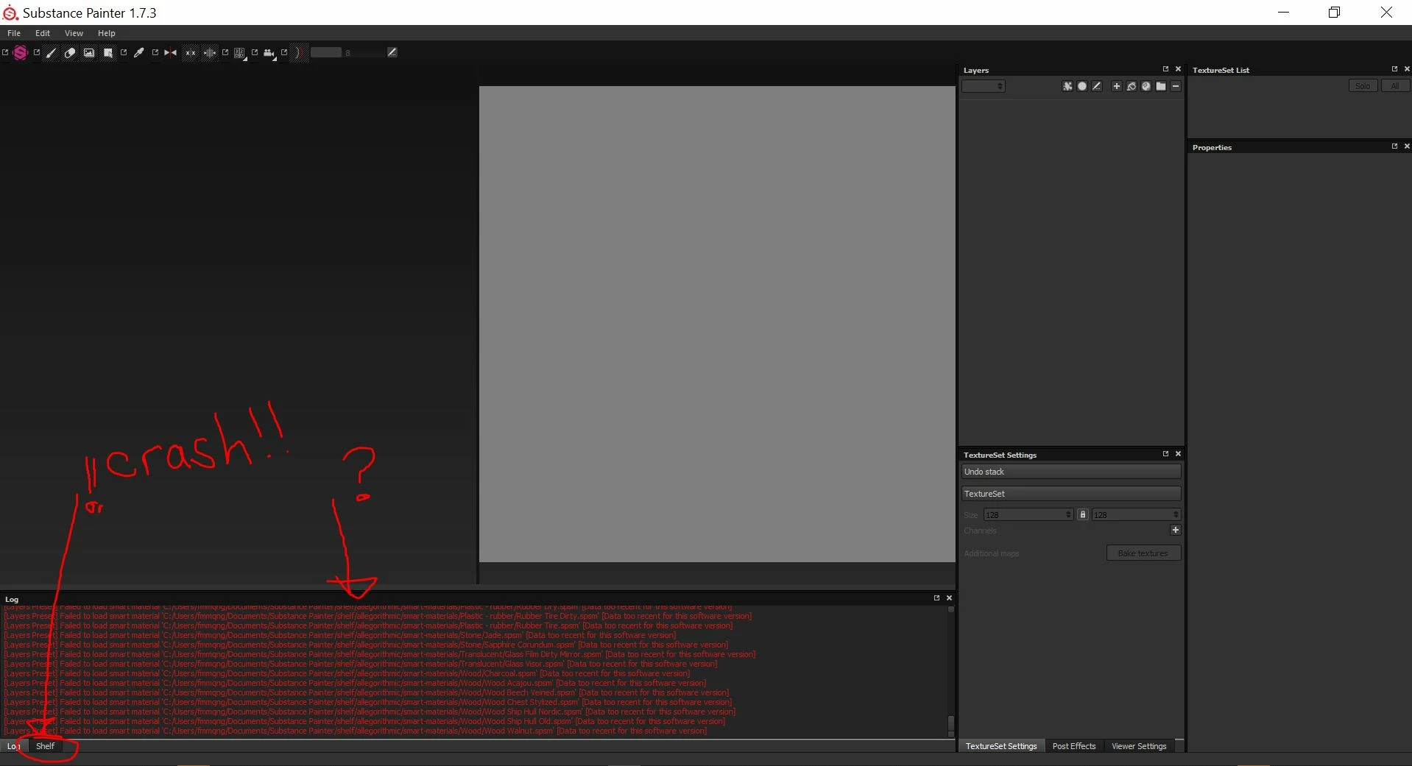The height and width of the screenshot is (766, 1412).
Task: Undock the Properties panel
Action: coord(1394,146)
